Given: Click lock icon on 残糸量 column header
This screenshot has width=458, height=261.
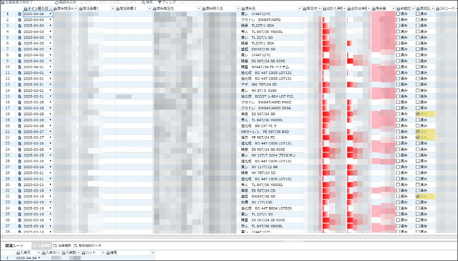Looking at the screenshot, I should tap(374, 9).
